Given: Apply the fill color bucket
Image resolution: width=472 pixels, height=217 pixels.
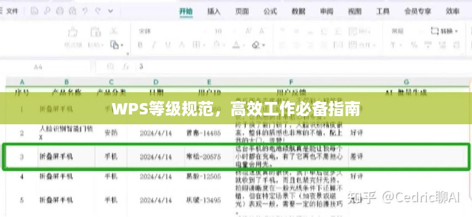Looking at the screenshot, I should pos(216,45).
